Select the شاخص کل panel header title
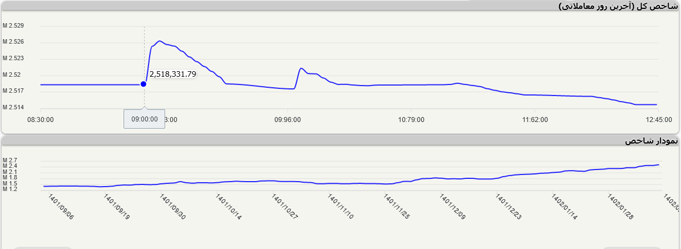 click(618, 6)
